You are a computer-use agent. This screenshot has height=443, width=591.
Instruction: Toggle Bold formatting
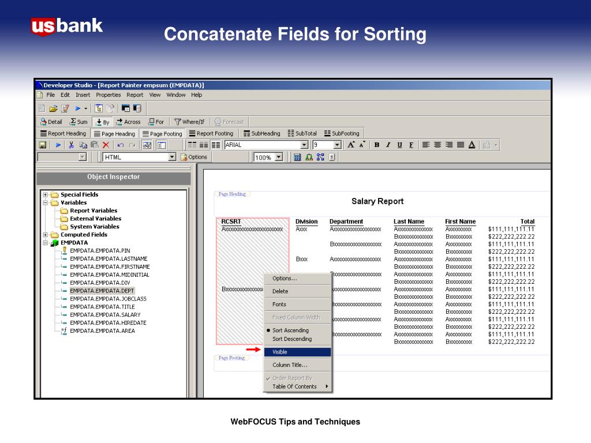[377, 145]
